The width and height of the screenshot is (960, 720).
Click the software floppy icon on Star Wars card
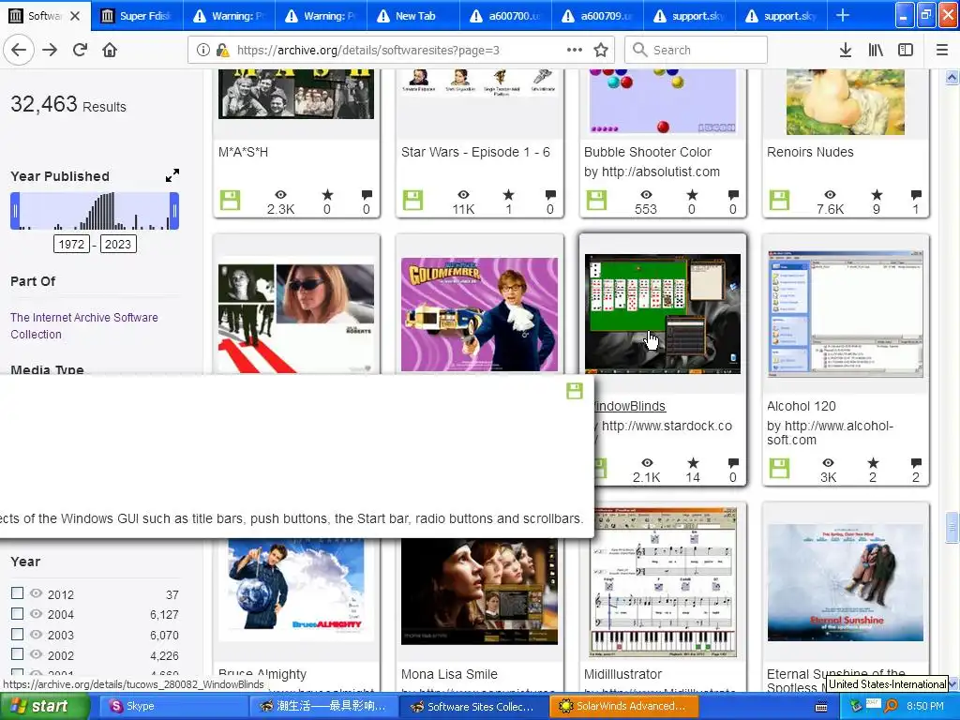412,201
